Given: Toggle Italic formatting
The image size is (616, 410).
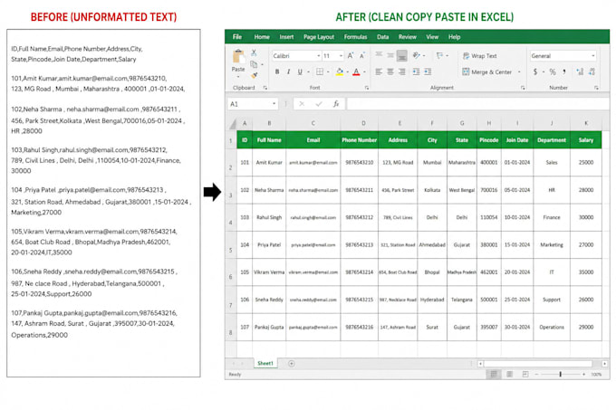Looking at the screenshot, I should pyautogui.click(x=288, y=72).
